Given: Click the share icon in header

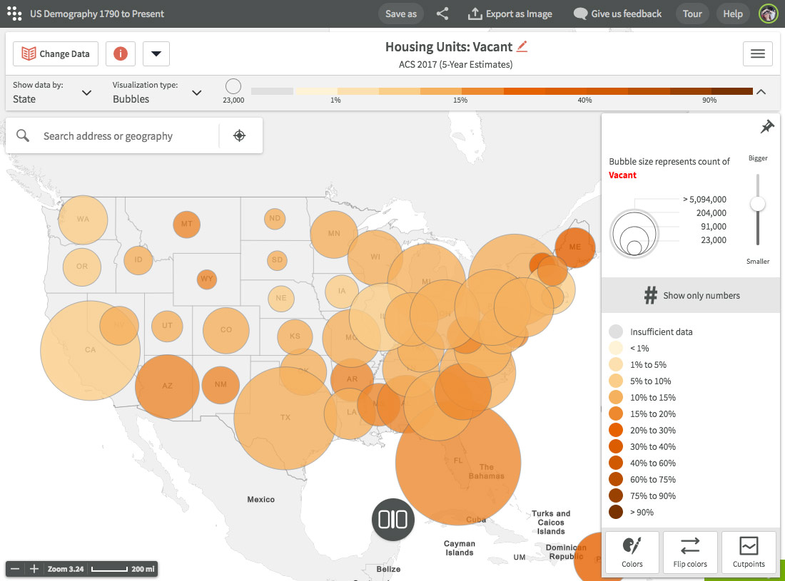Looking at the screenshot, I should pyautogui.click(x=442, y=14).
